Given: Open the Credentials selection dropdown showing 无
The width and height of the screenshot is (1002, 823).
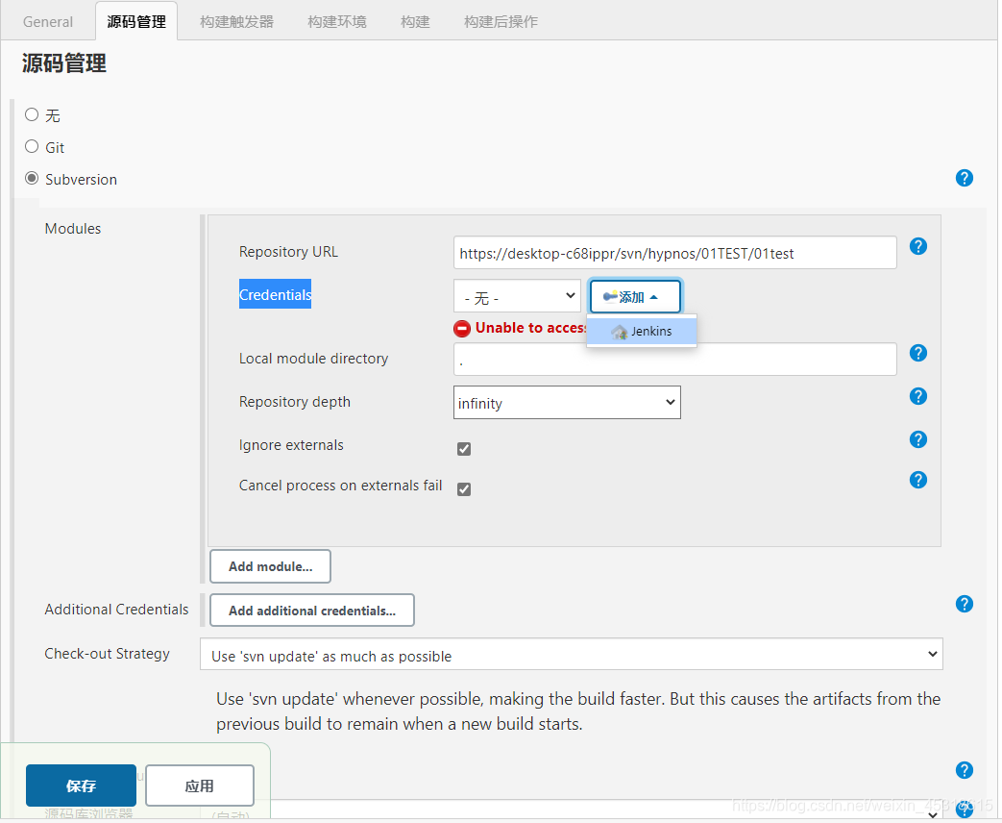Looking at the screenshot, I should tap(517, 295).
